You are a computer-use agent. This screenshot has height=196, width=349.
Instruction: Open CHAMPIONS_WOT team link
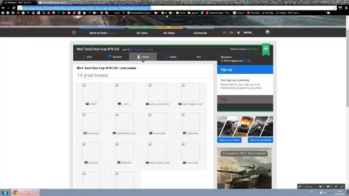click(x=126, y=133)
